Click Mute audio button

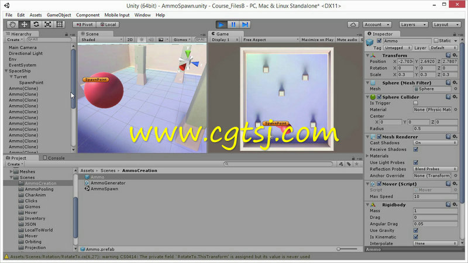coord(347,40)
